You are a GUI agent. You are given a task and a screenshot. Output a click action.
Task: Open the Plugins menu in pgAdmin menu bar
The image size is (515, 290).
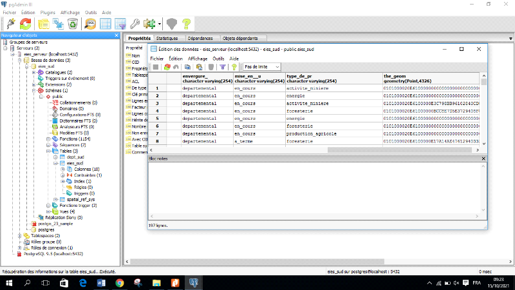[47, 12]
